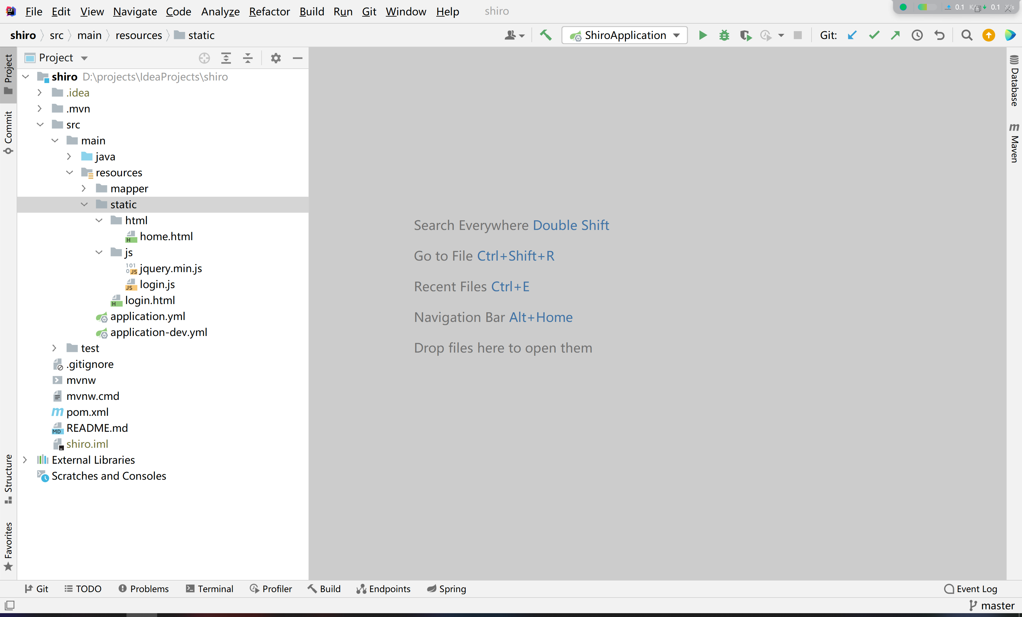
Task: Show Git history clock icon
Action: pyautogui.click(x=917, y=35)
